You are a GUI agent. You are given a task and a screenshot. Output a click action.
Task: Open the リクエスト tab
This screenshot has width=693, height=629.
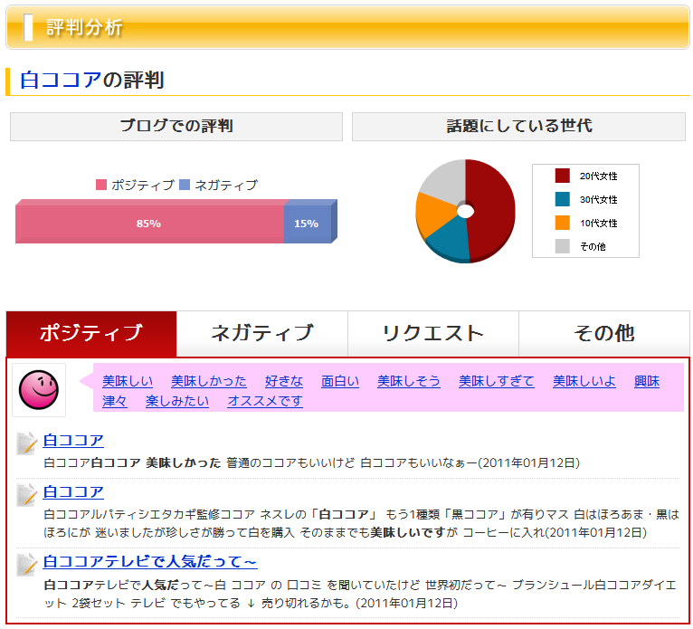433,333
